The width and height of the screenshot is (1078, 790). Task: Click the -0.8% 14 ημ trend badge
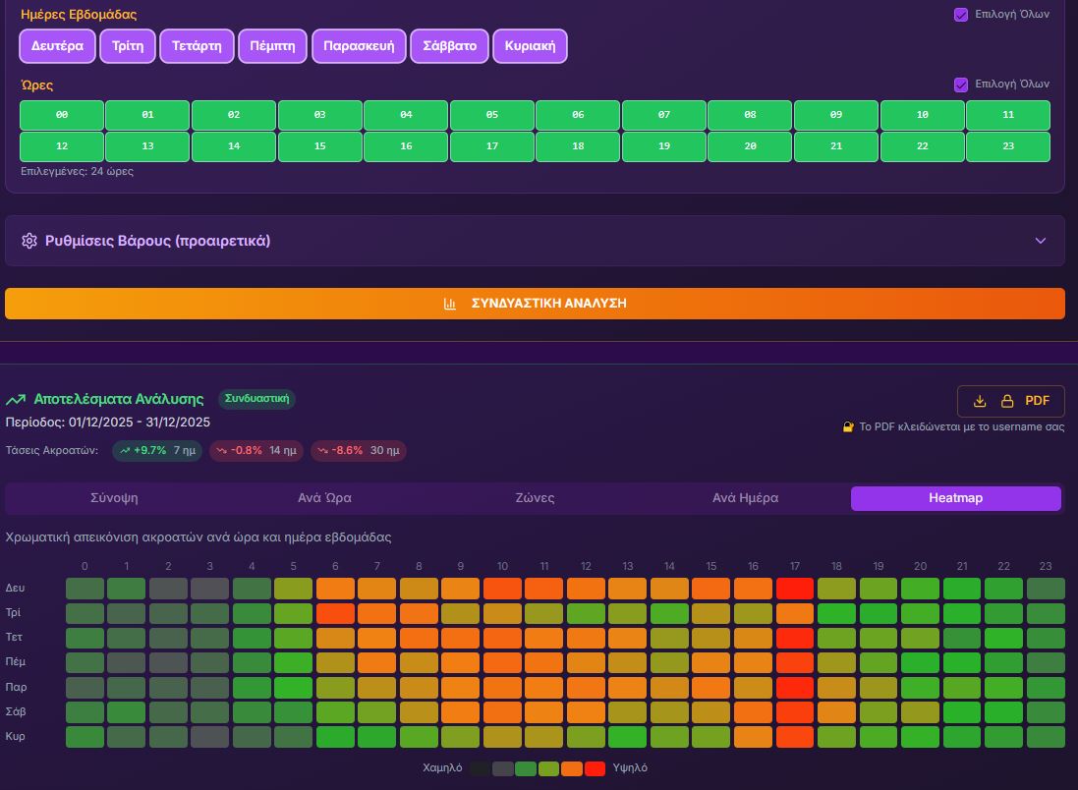pyautogui.click(x=256, y=451)
